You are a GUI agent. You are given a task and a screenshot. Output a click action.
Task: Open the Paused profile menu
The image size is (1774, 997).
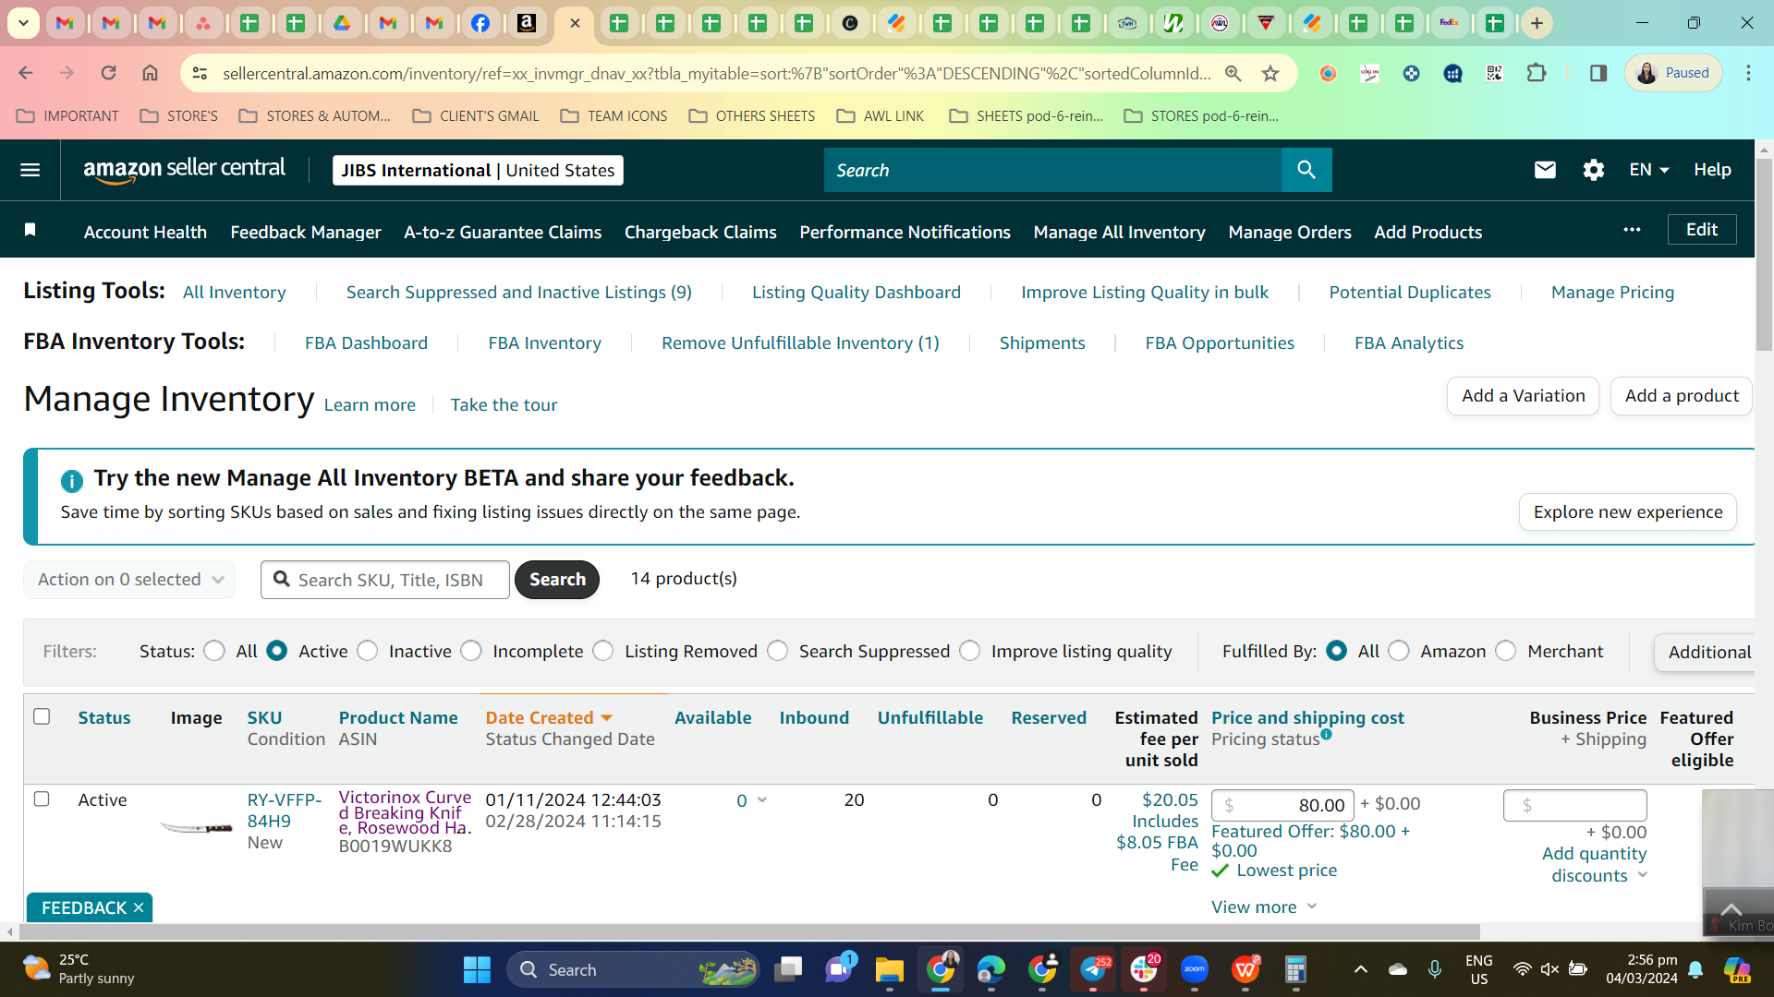1673,73
